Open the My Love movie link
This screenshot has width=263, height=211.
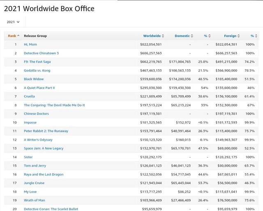(x=30, y=192)
